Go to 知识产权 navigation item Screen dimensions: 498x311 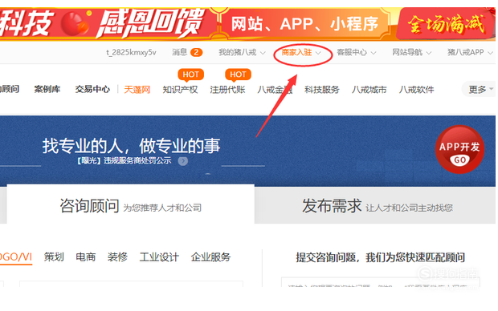[x=180, y=90]
